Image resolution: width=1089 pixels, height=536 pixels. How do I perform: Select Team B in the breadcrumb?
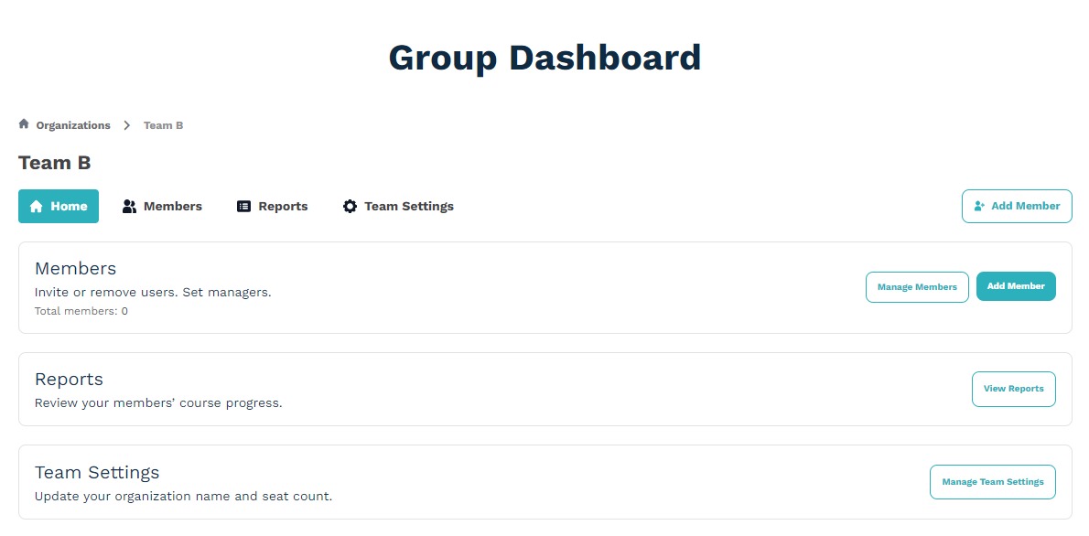(x=163, y=124)
